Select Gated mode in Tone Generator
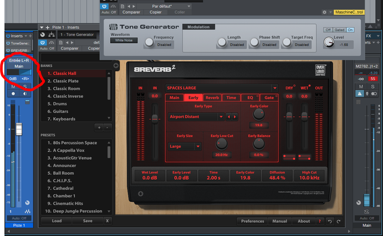Image resolution: width=383 pixels, height=236 pixels. click(339, 30)
